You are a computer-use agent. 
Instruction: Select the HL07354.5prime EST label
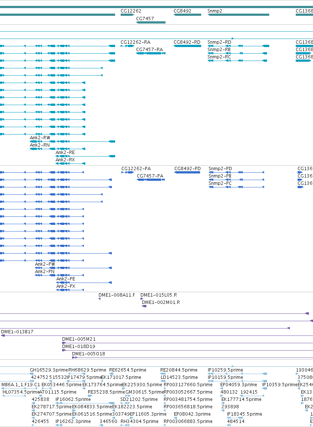point(21,392)
